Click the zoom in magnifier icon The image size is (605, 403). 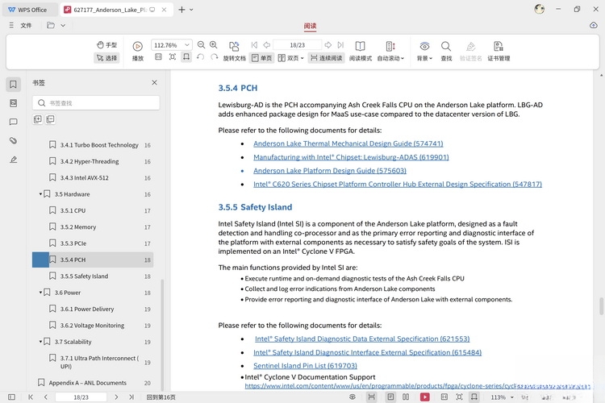[x=214, y=45]
